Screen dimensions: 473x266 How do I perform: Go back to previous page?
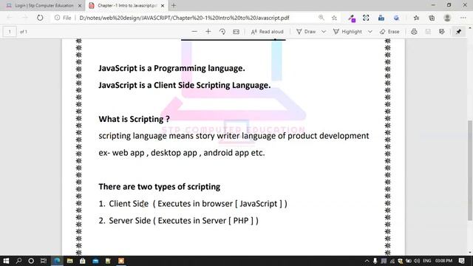pyautogui.click(x=10, y=18)
